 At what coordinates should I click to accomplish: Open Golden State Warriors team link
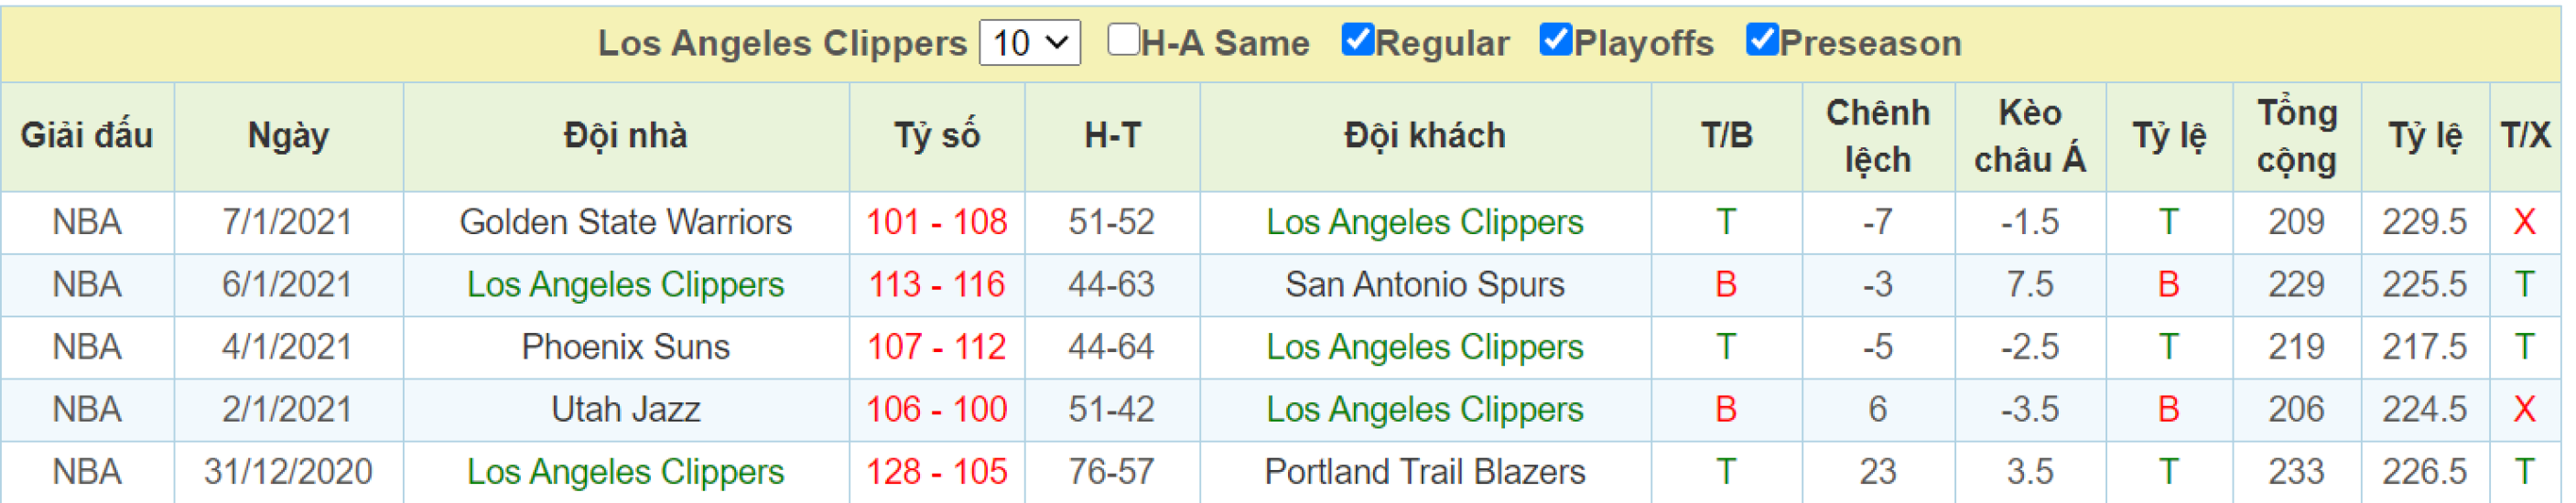(x=625, y=222)
